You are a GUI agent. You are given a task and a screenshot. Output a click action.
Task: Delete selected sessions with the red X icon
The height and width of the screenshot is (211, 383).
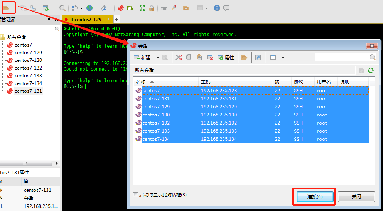click(210, 57)
